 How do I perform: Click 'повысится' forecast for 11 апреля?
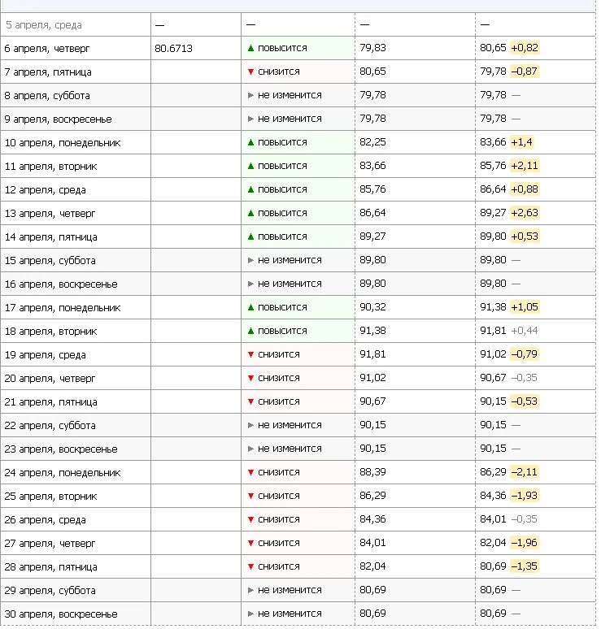tap(282, 166)
